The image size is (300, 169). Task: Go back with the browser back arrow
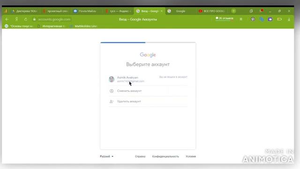coord(7,19)
